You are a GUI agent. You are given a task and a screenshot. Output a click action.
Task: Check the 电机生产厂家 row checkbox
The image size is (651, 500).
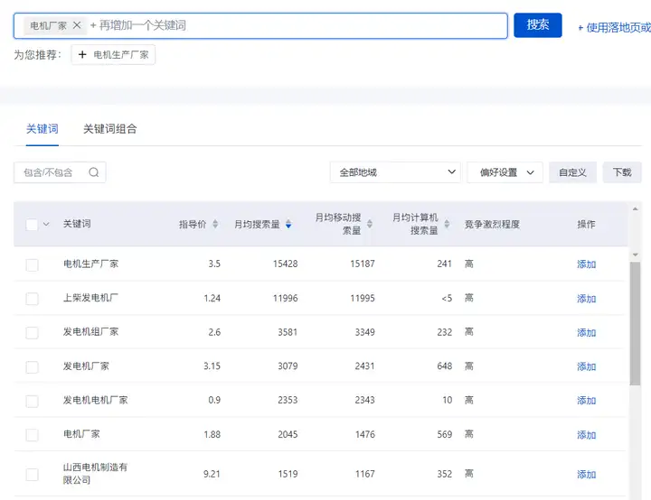point(32,265)
